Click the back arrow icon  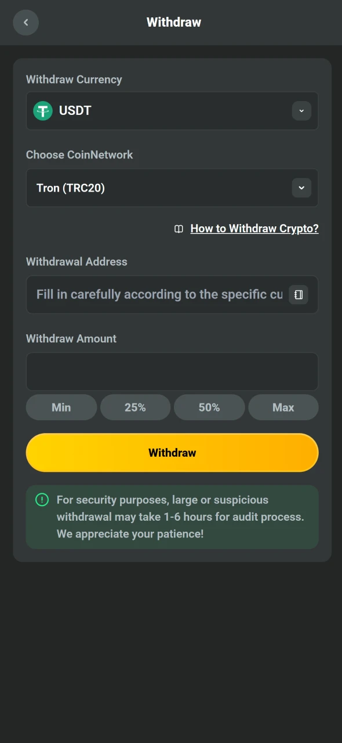[x=26, y=22]
